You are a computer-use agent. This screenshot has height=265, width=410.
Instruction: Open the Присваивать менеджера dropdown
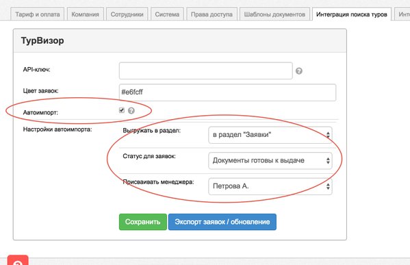point(270,186)
